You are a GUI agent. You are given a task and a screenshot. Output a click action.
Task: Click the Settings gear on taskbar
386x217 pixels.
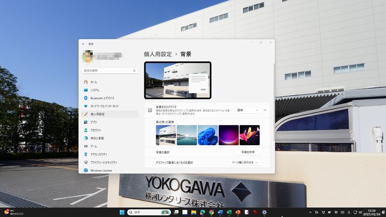point(264,212)
